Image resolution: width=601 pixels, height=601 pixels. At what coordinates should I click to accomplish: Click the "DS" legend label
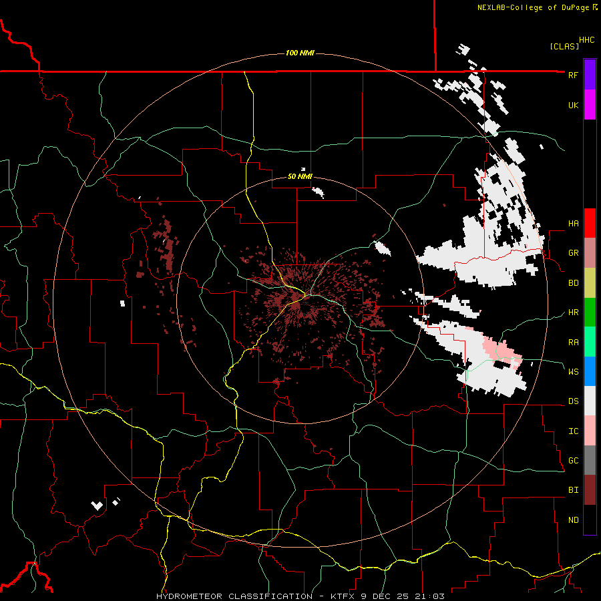coord(573,401)
